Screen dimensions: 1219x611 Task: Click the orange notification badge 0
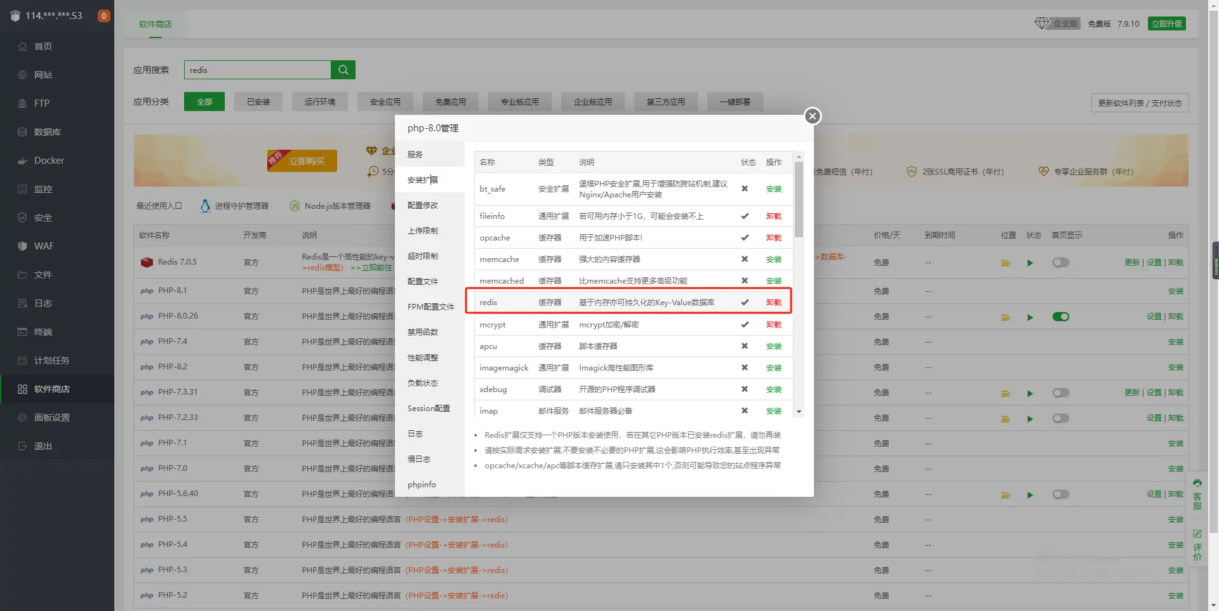click(103, 16)
